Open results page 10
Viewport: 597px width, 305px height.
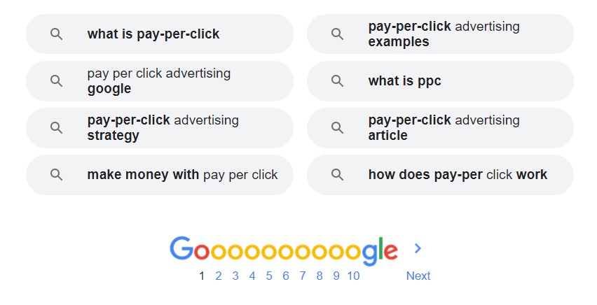click(x=353, y=276)
